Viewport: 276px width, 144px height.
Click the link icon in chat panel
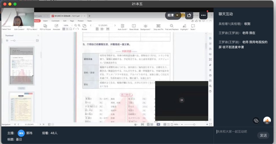pyautogui.click(x=256, y=120)
